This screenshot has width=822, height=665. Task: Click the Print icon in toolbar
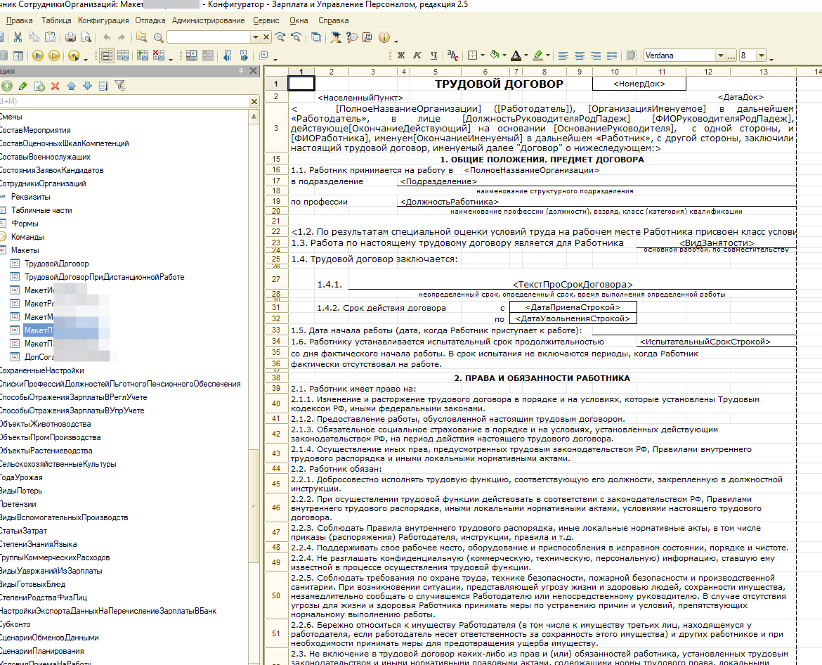(x=70, y=37)
